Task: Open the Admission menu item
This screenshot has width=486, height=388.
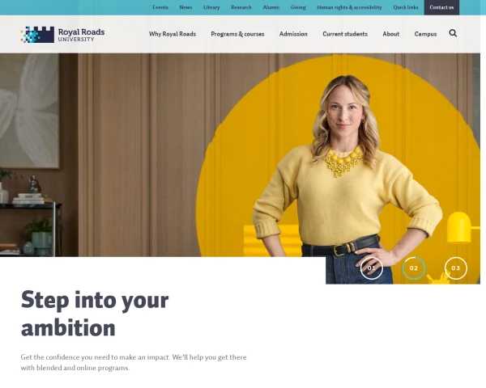Action: coord(293,34)
